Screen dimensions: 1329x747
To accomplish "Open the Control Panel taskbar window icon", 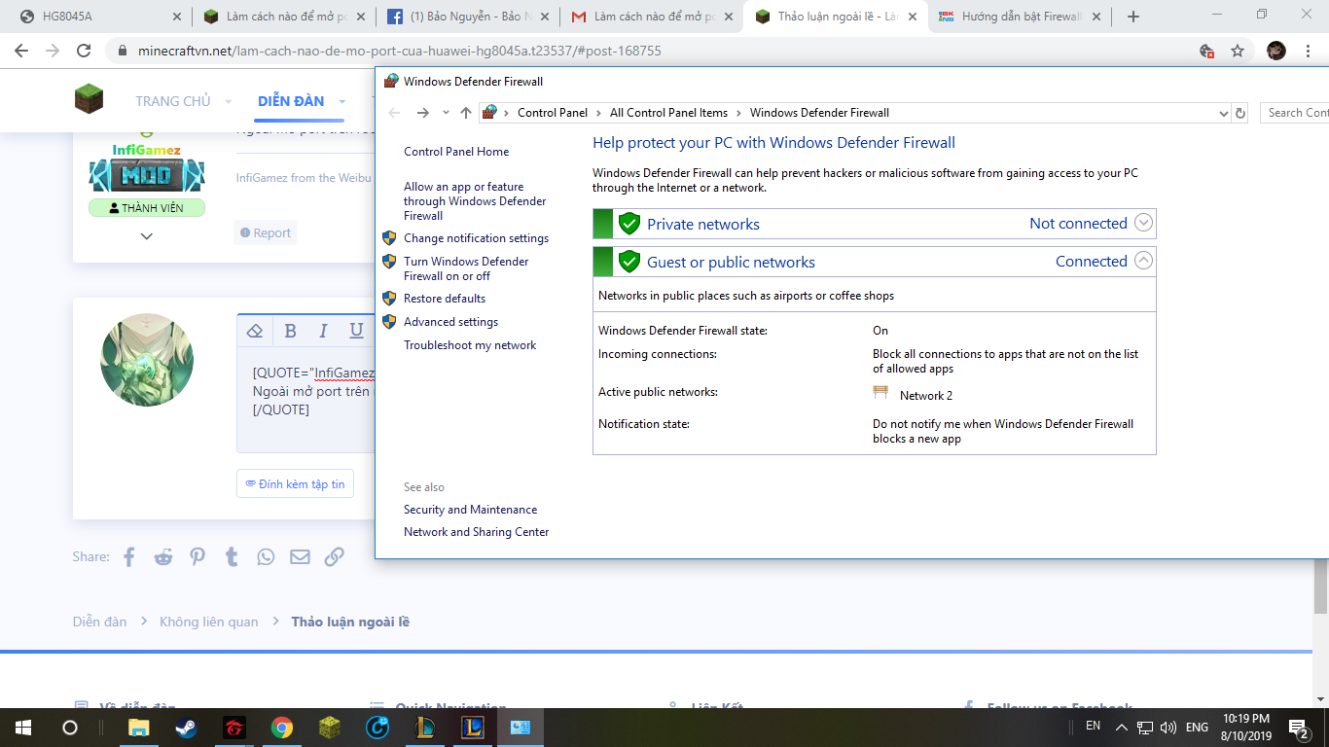I will (520, 727).
